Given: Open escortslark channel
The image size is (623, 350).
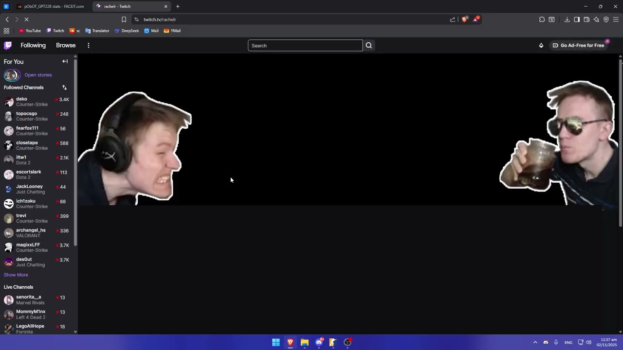Looking at the screenshot, I should tap(38, 175).
